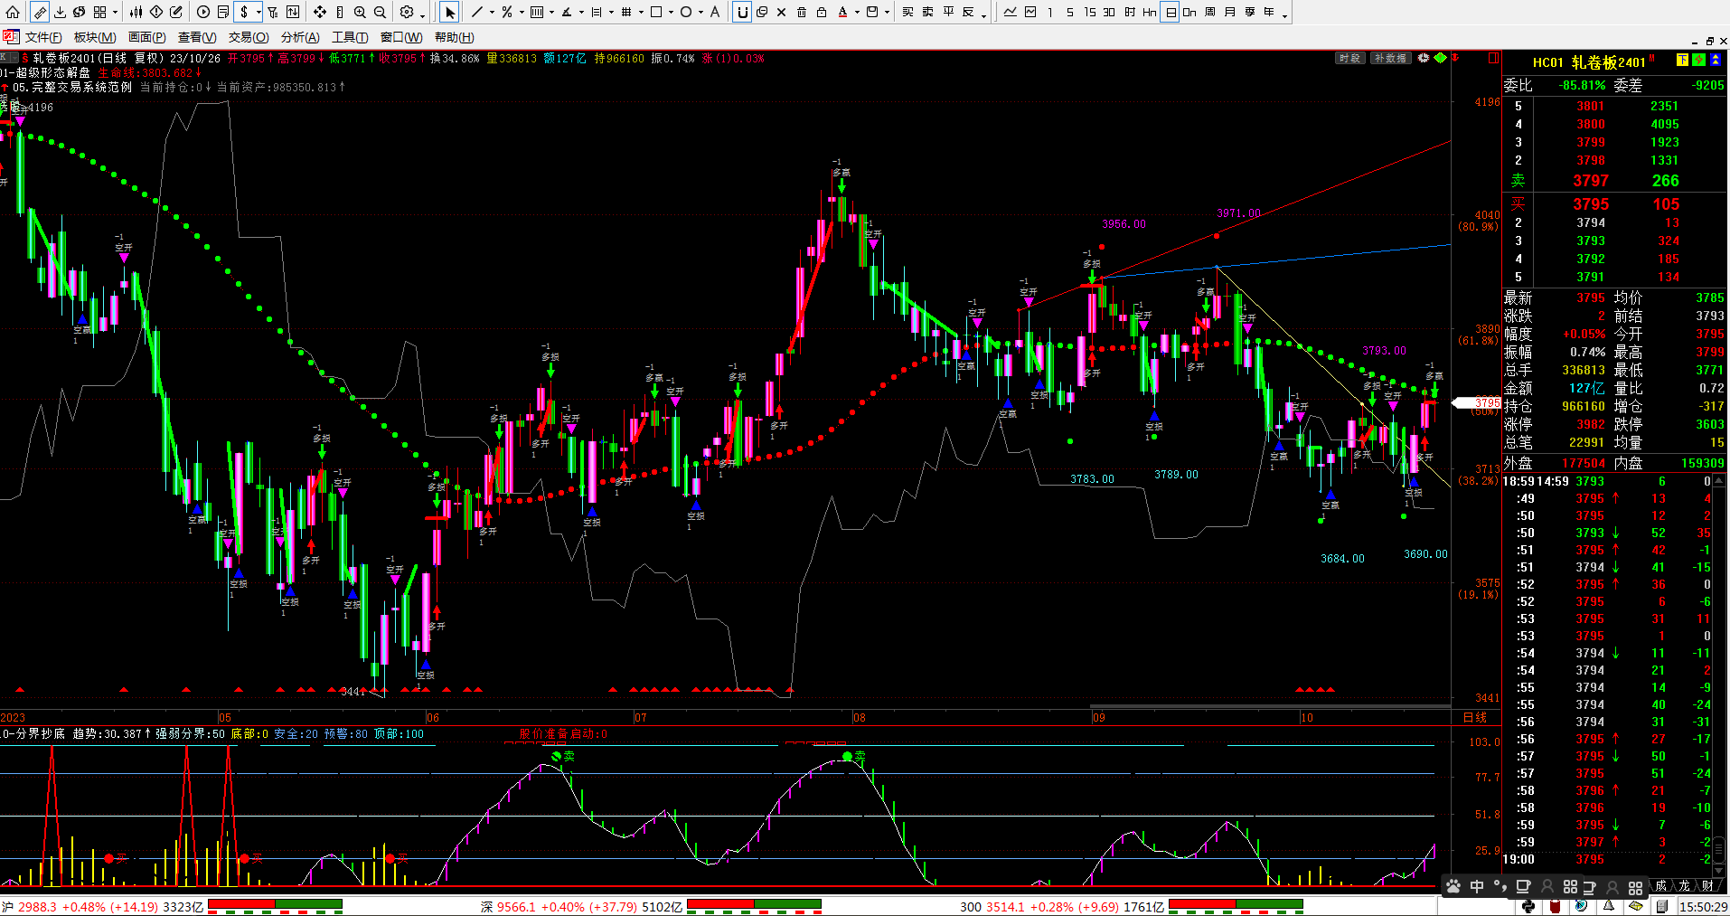
Task: Select the percent retracement tool
Action: coord(506,12)
